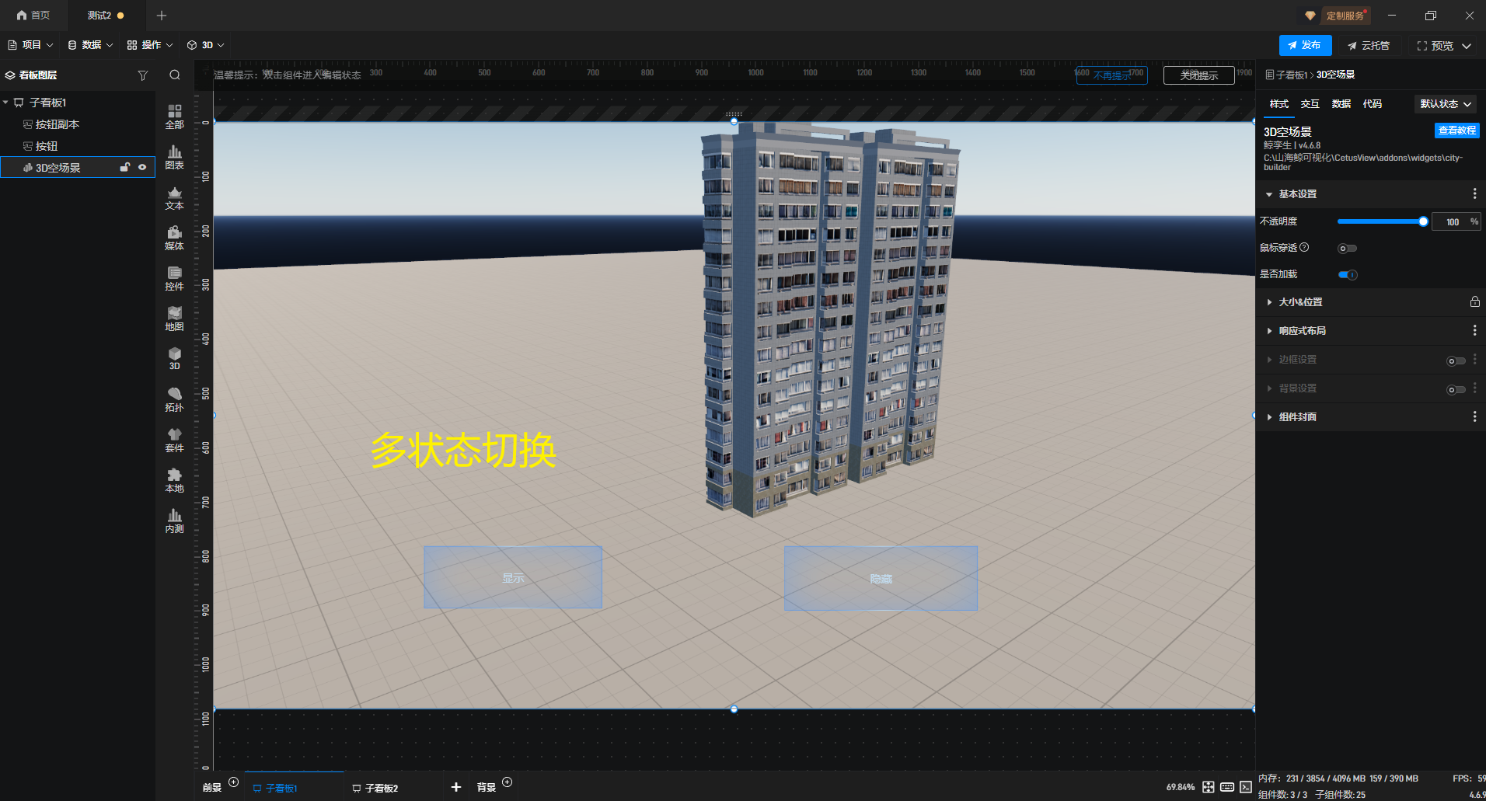
Task: Open the 媒体 (media) component category
Action: pyautogui.click(x=174, y=238)
